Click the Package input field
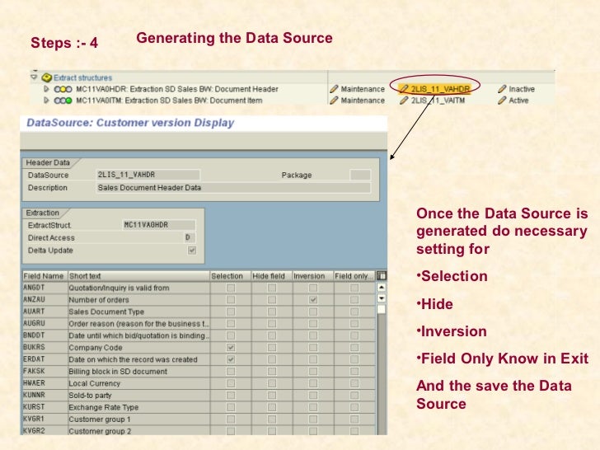The image size is (600, 450). coord(360,175)
